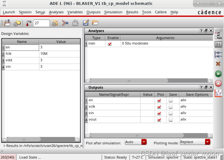224x160 pixels.
Task: Click the horizontal scrollbar in Design Variables panel
Action: tap(24, 139)
